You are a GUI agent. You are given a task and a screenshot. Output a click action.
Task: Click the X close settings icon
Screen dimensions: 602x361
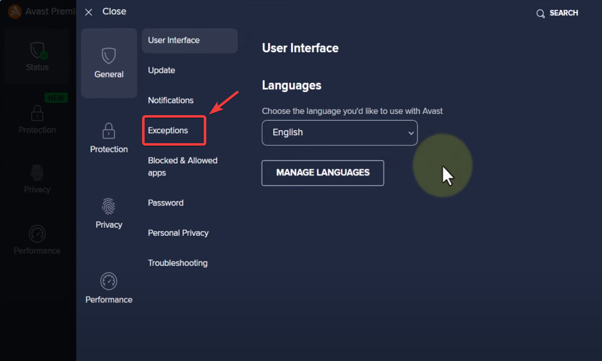[88, 12]
